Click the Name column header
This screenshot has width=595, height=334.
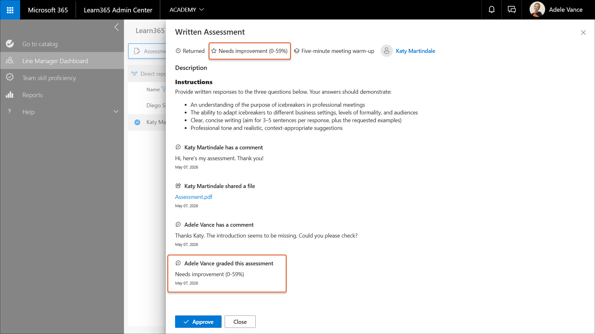coord(153,89)
